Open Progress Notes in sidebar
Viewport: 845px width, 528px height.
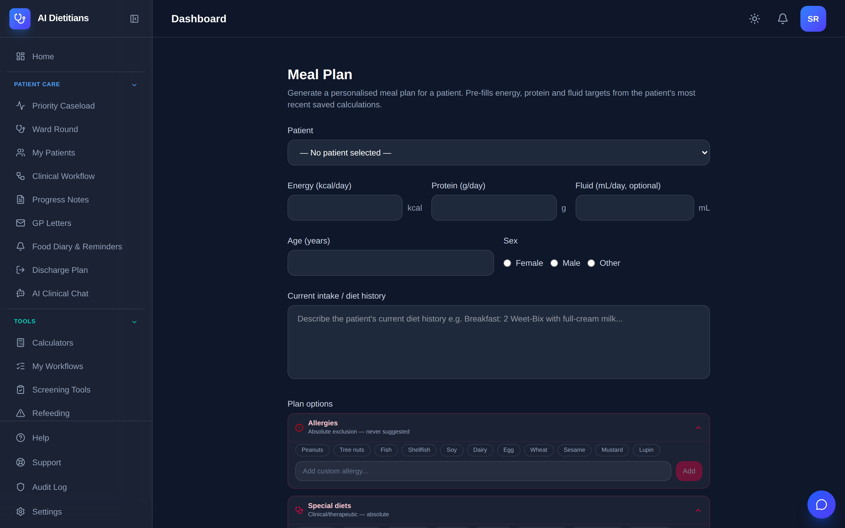click(76, 200)
